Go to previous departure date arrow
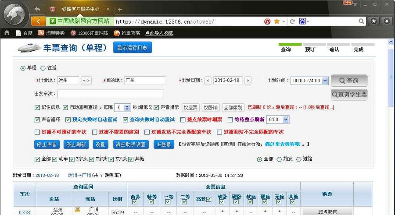This screenshot has width=395, height=215. (x=208, y=81)
